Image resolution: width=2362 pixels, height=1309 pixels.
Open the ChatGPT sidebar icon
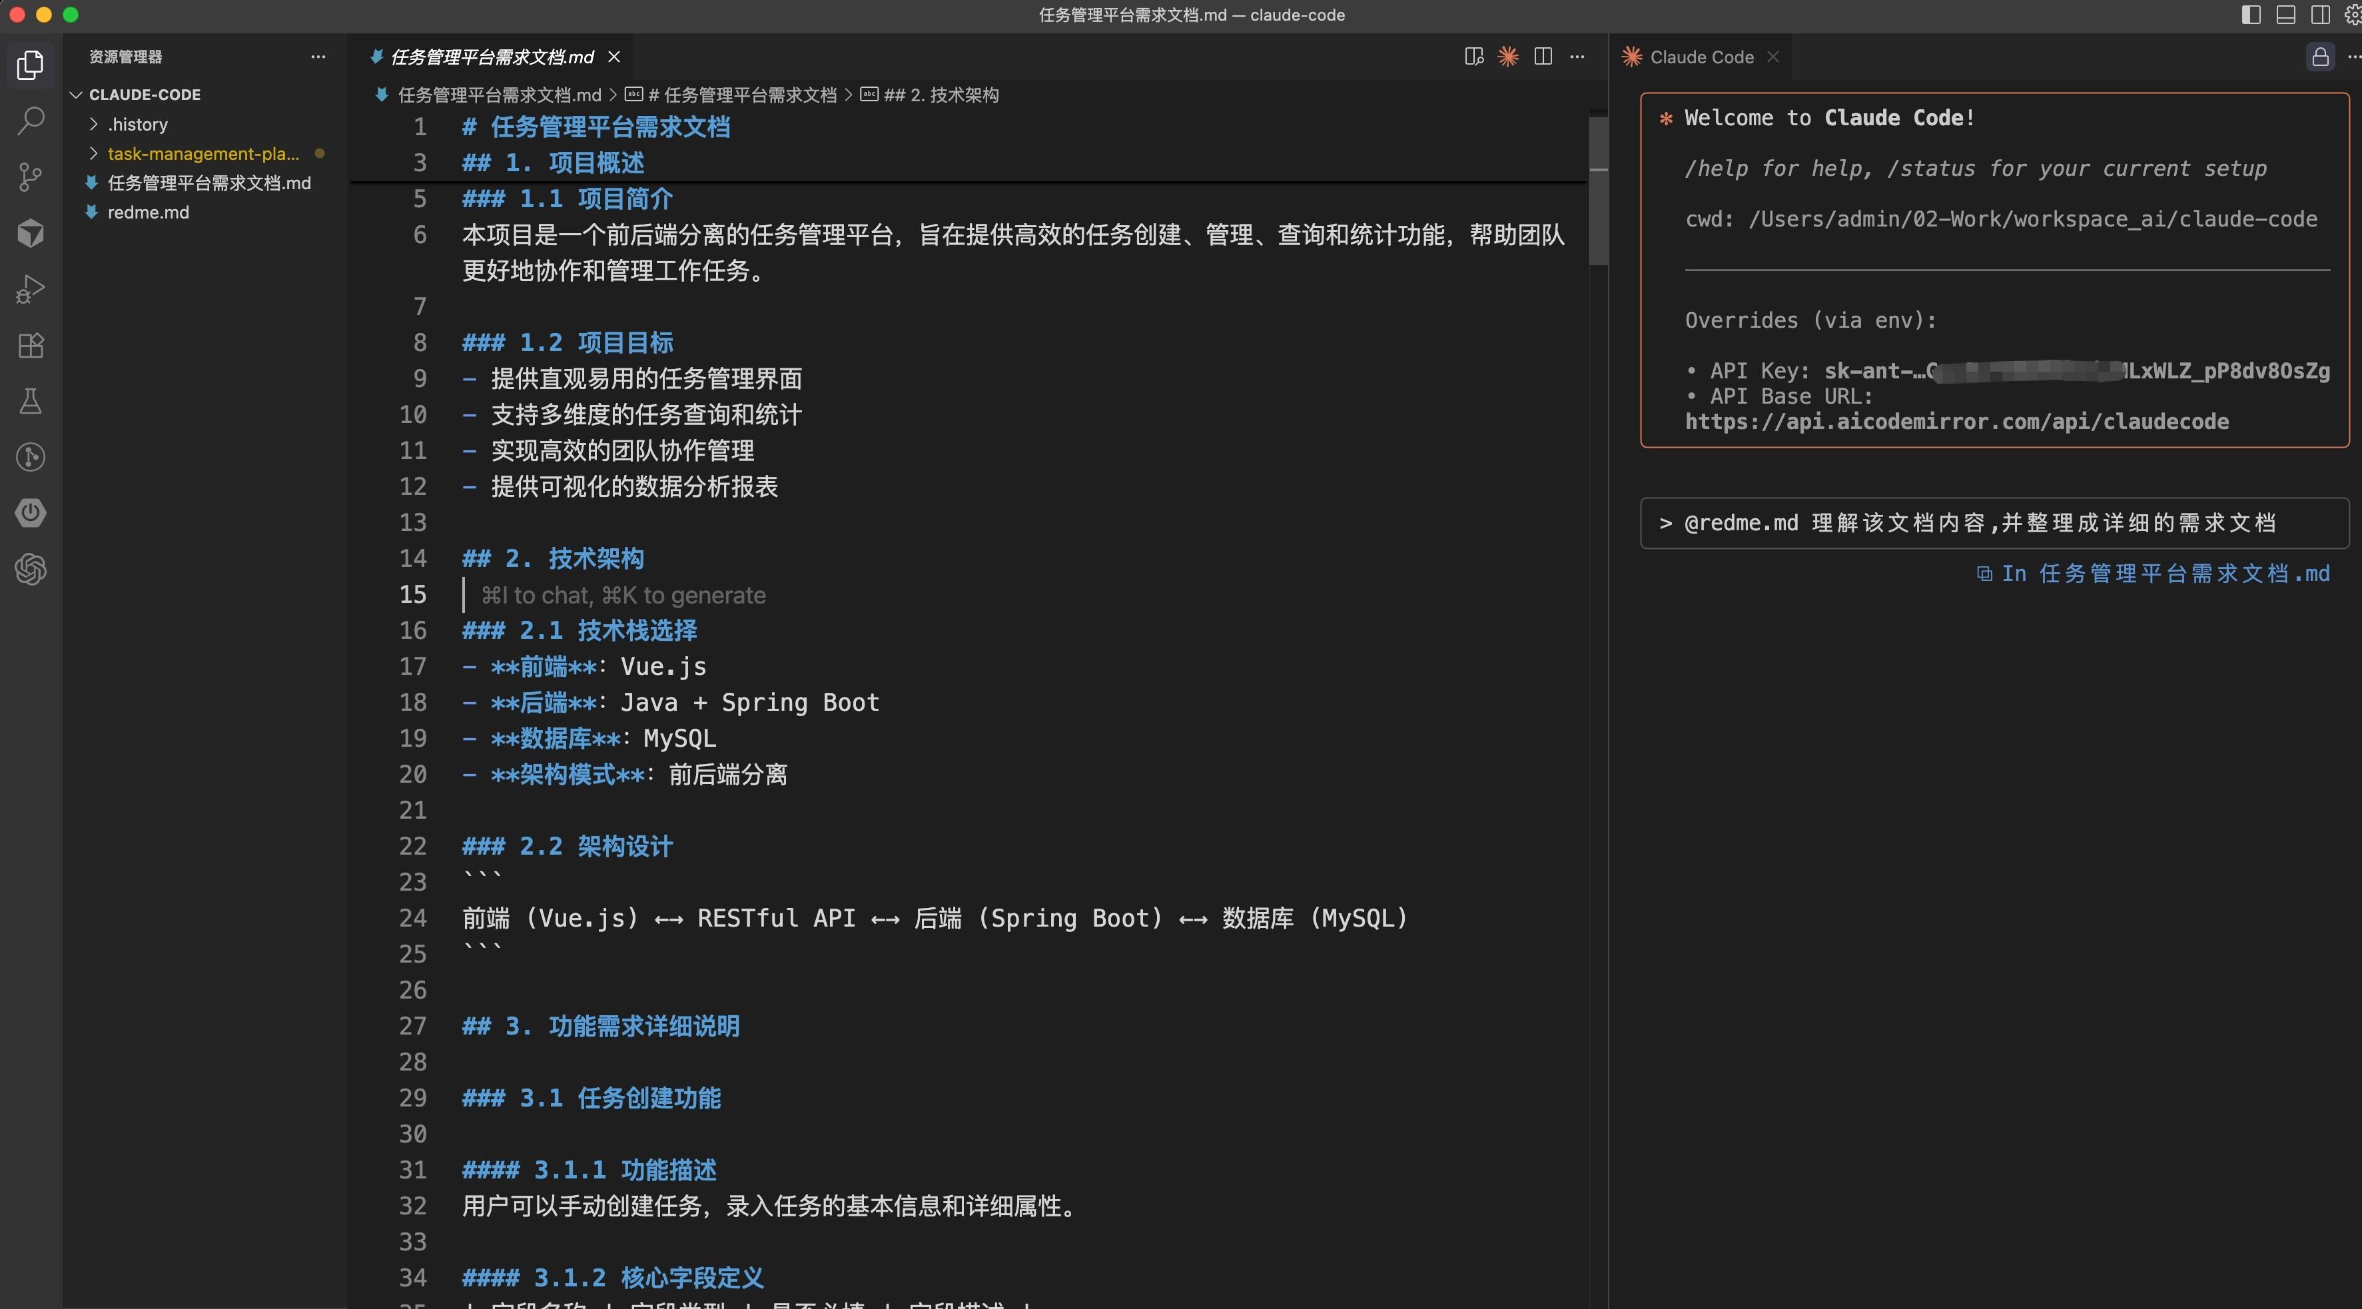click(30, 570)
